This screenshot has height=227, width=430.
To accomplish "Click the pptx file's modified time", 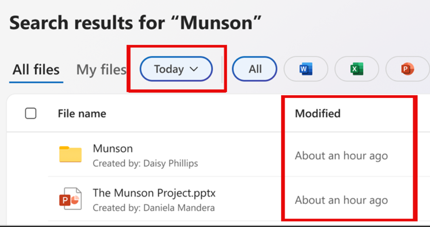I will (341, 200).
